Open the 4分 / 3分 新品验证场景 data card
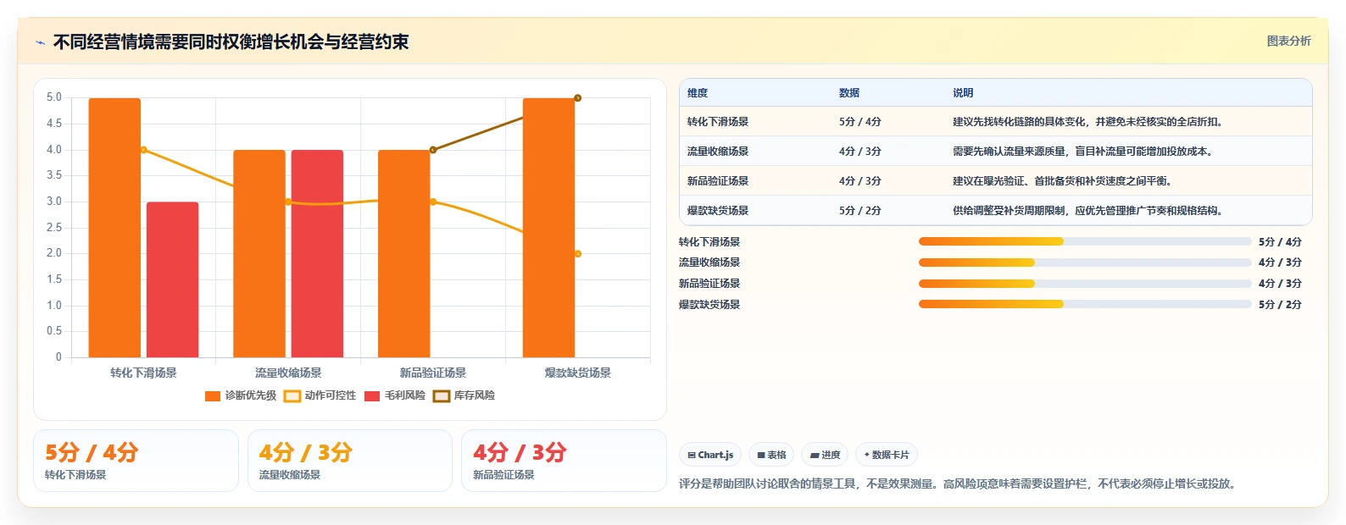This screenshot has height=525, width=1346. [x=564, y=461]
